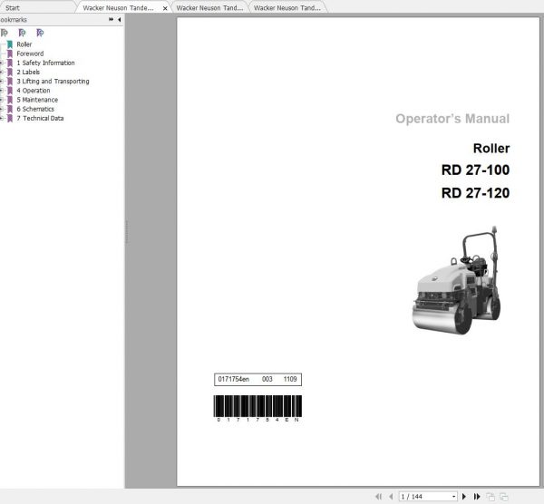Open the 7 Technical Data bookmark
The image size is (544, 504).
click(x=40, y=118)
